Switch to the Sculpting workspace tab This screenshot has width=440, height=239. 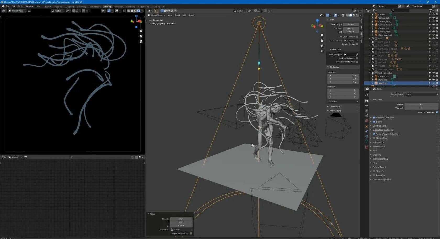(x=69, y=7)
